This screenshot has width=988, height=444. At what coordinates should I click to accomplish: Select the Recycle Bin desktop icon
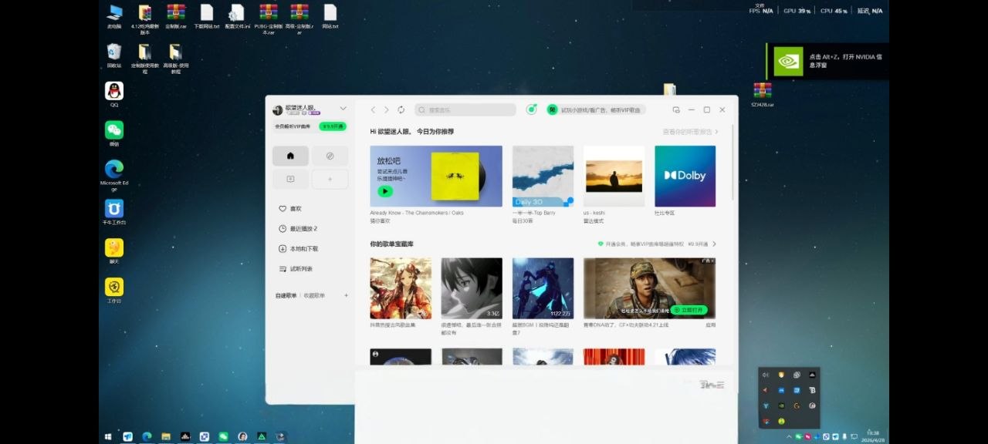(x=114, y=55)
